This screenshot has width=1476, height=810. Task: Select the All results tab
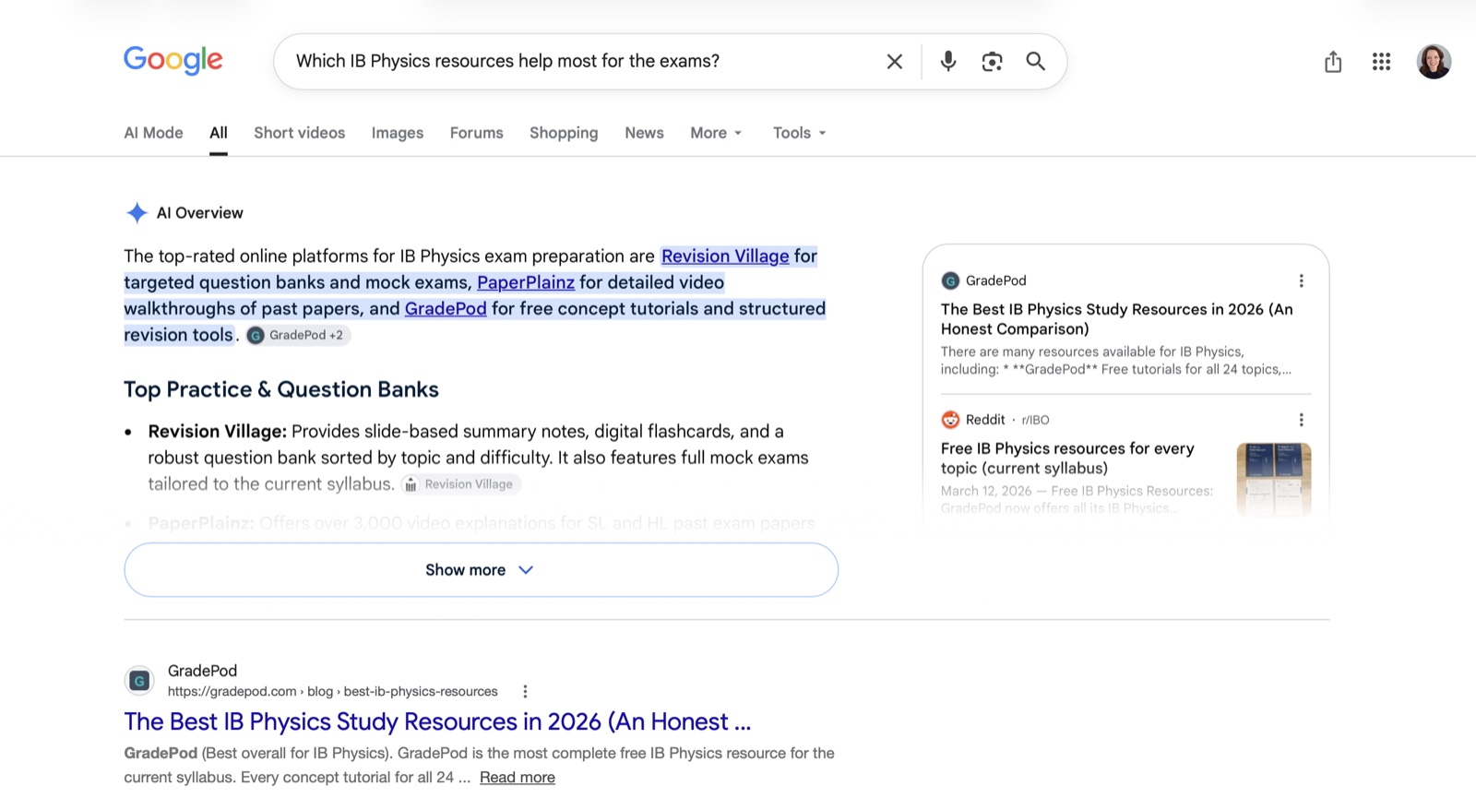click(x=219, y=133)
